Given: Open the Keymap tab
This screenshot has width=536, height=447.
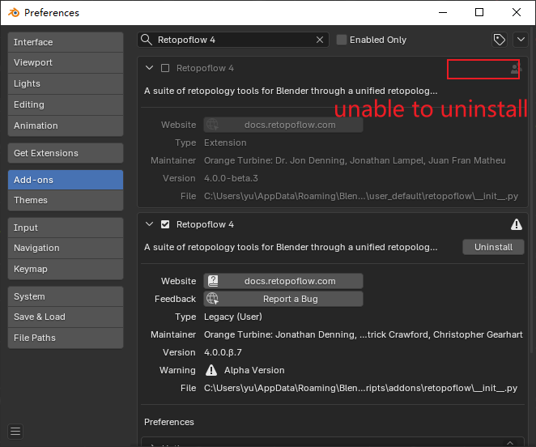Looking at the screenshot, I should click(66, 269).
